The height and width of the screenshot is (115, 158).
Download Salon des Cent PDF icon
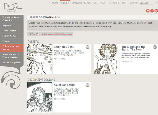click(88, 47)
